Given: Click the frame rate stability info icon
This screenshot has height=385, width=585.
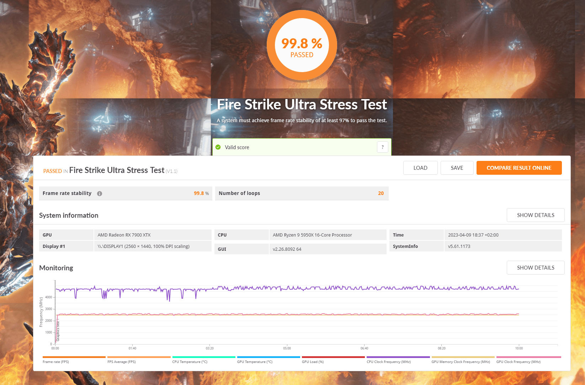Looking at the screenshot, I should point(100,194).
